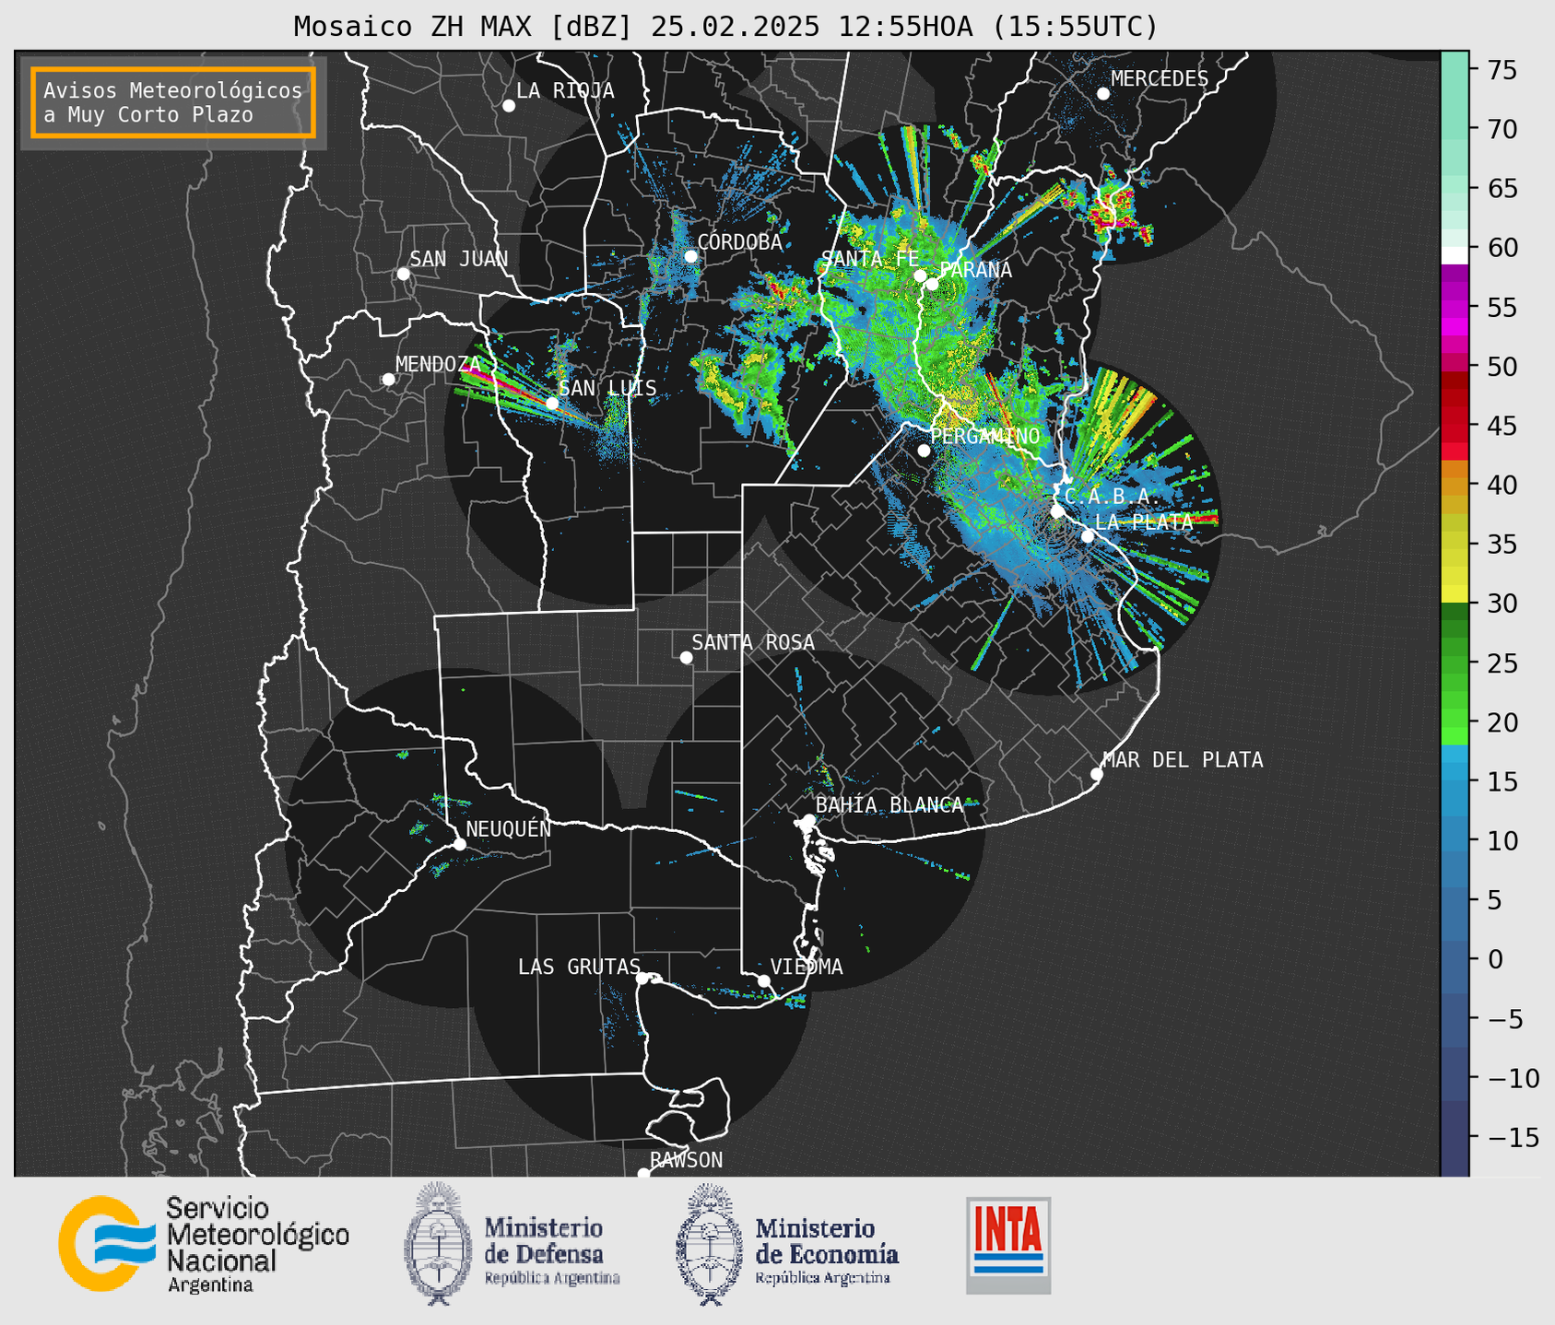Screen dimensions: 1555x1325
Task: Click the República Argentina text under Defensa
Action: (x=552, y=1278)
